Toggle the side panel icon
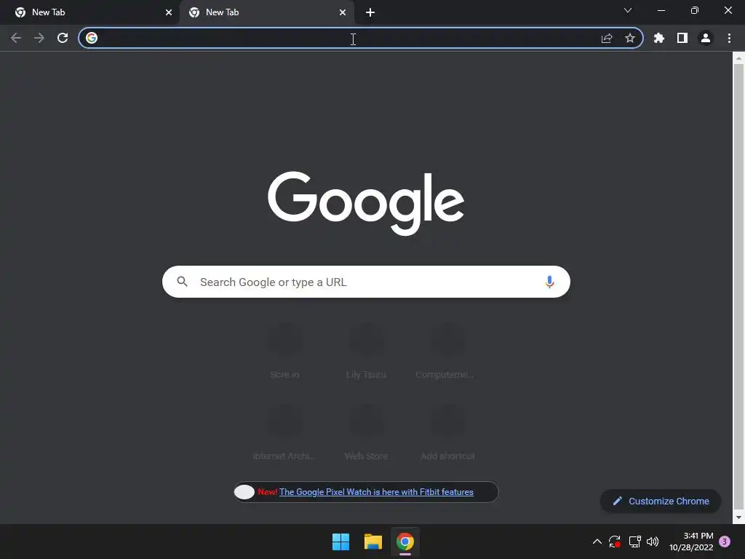The height and width of the screenshot is (559, 745). tap(682, 38)
